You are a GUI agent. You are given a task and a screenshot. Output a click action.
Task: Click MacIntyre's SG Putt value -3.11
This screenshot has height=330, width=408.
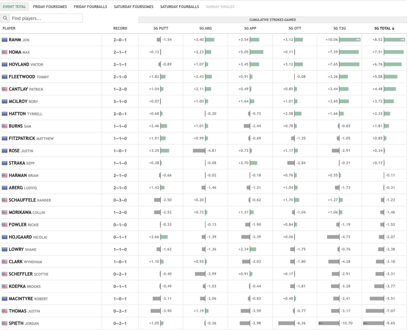point(167,299)
